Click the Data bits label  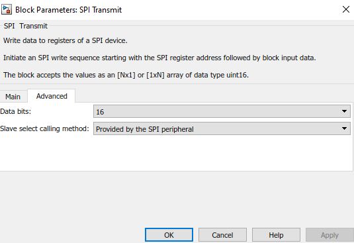pyautogui.click(x=16, y=111)
